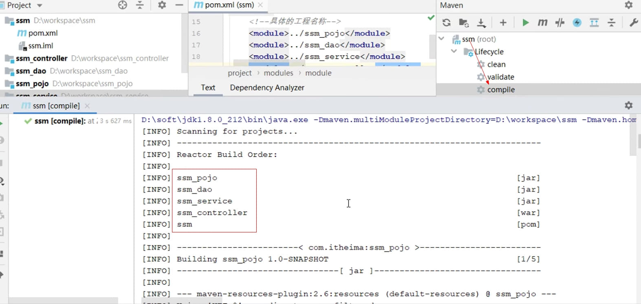
Task: Select the Lifecycle folder
Action: point(484,52)
